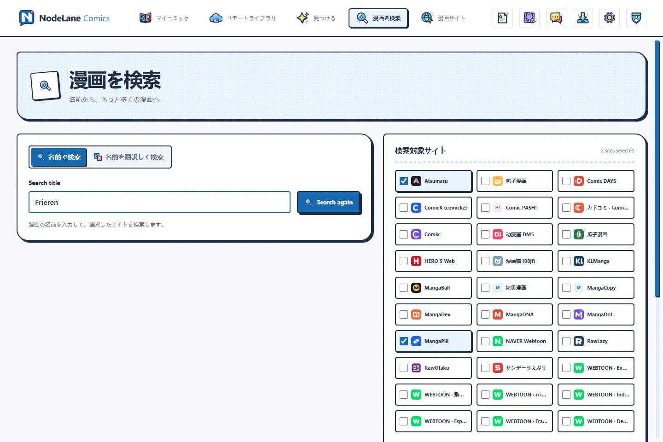Select the 漫画を検索 navigation tab
This screenshot has height=442, width=663.
click(x=378, y=18)
